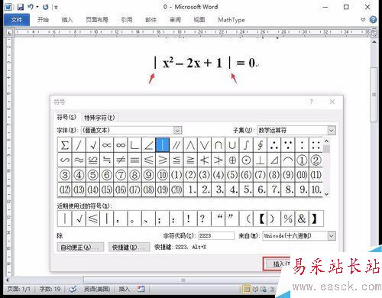The width and height of the screenshot is (382, 298).
Task: Select the approximately equal ≈ symbol
Action: [79, 160]
